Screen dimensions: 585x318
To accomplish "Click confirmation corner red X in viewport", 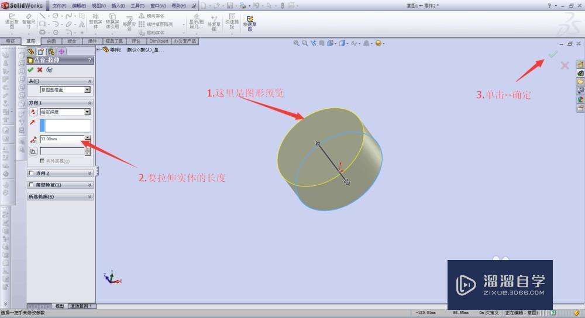I will pyautogui.click(x=565, y=66).
